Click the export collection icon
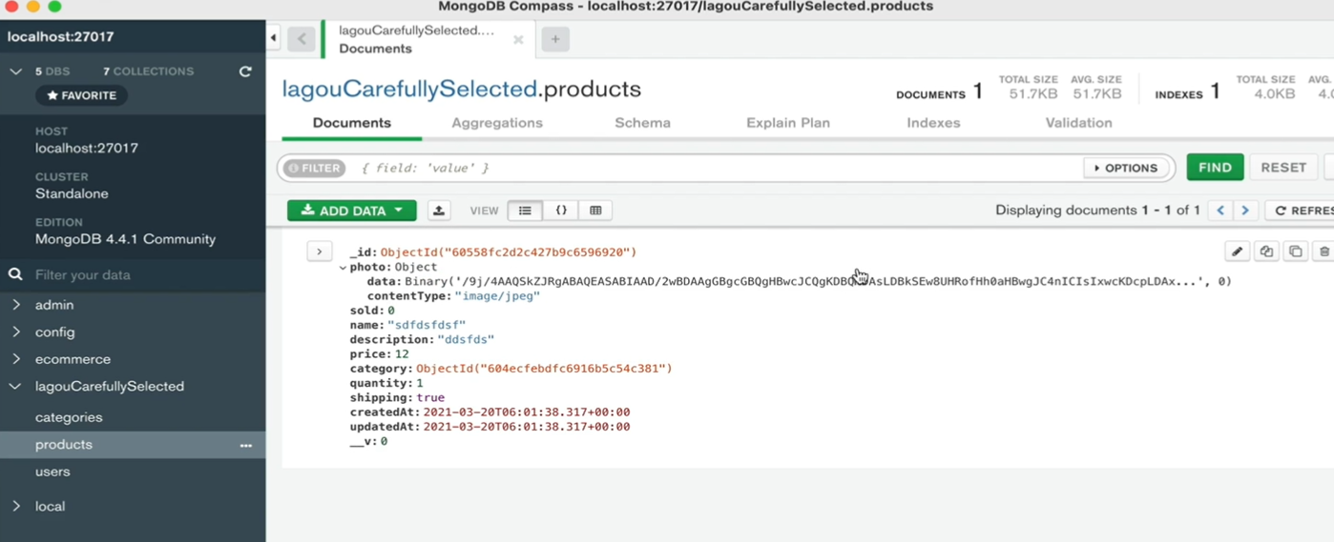The height and width of the screenshot is (542, 1334). 439,211
